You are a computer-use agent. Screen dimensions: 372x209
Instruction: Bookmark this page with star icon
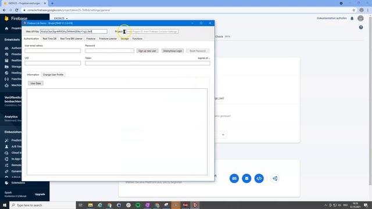[354, 10]
